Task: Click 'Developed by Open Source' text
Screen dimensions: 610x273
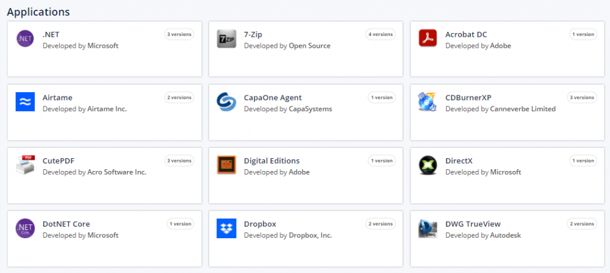Action: (287, 46)
